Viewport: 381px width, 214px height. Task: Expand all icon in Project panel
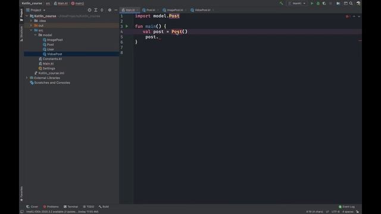(x=96, y=10)
